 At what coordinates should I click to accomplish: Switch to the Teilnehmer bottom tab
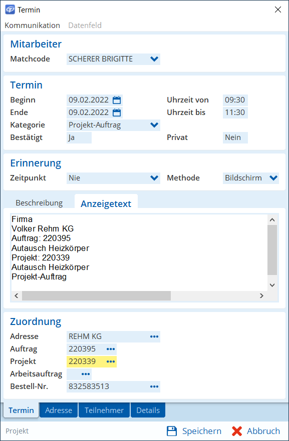pos(104,410)
